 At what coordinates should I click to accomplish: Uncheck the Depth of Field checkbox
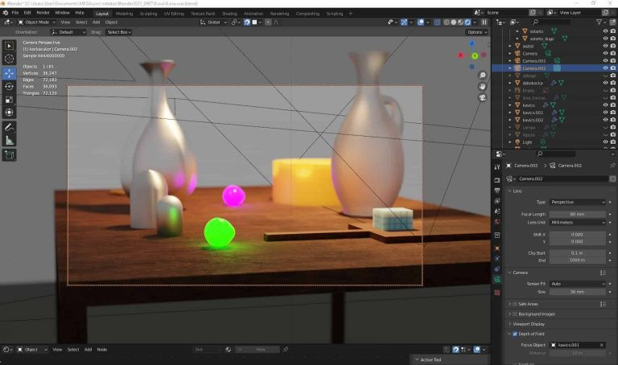pos(515,334)
